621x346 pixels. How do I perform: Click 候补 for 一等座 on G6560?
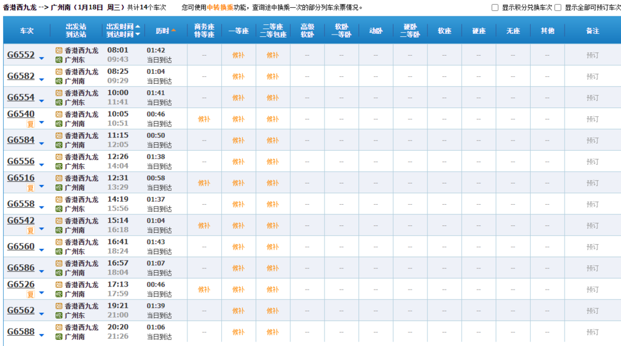pyautogui.click(x=238, y=247)
